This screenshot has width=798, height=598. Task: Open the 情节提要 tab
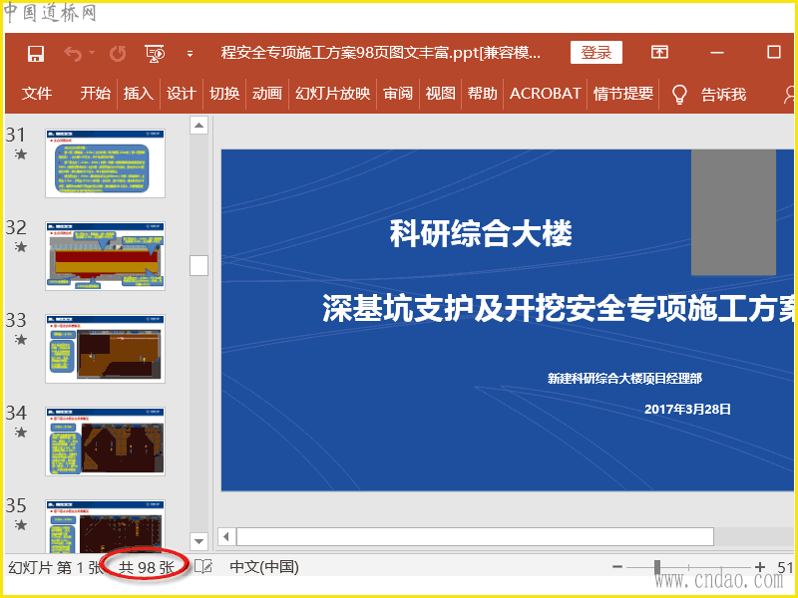click(x=623, y=94)
